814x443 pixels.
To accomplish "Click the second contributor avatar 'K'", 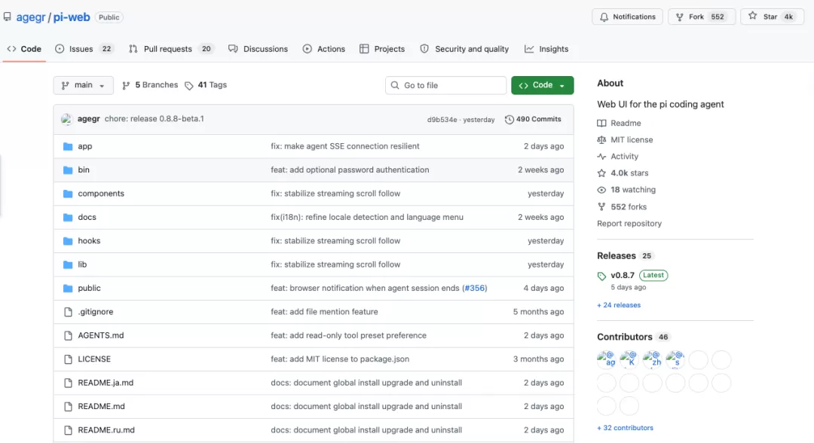I will point(629,359).
